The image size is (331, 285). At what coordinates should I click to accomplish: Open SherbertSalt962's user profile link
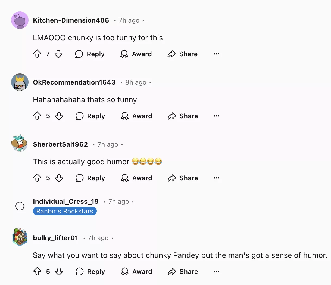point(60,144)
